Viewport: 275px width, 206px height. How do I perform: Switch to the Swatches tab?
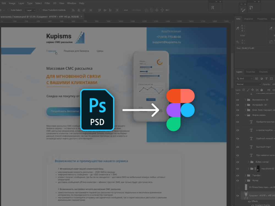coord(251,72)
